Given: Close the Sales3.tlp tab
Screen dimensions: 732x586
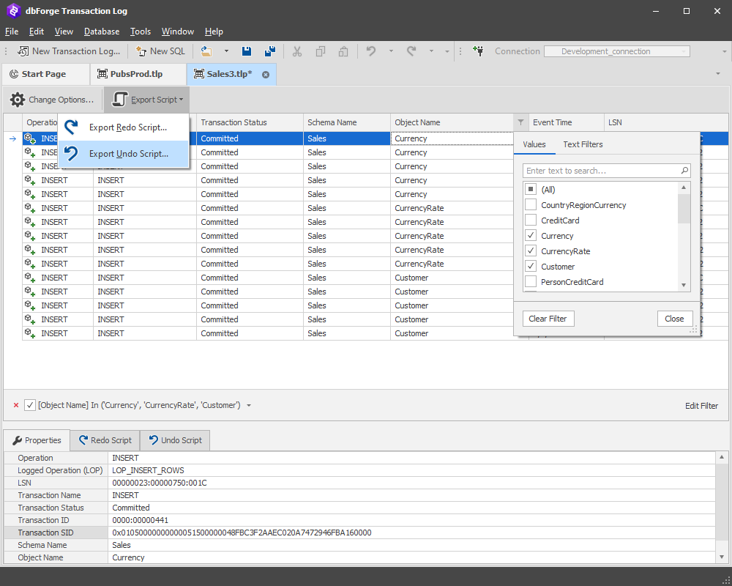Looking at the screenshot, I should click(266, 74).
